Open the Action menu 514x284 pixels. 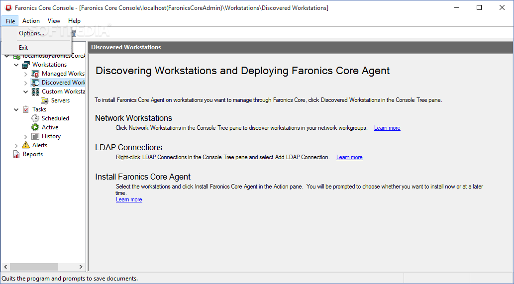31,20
